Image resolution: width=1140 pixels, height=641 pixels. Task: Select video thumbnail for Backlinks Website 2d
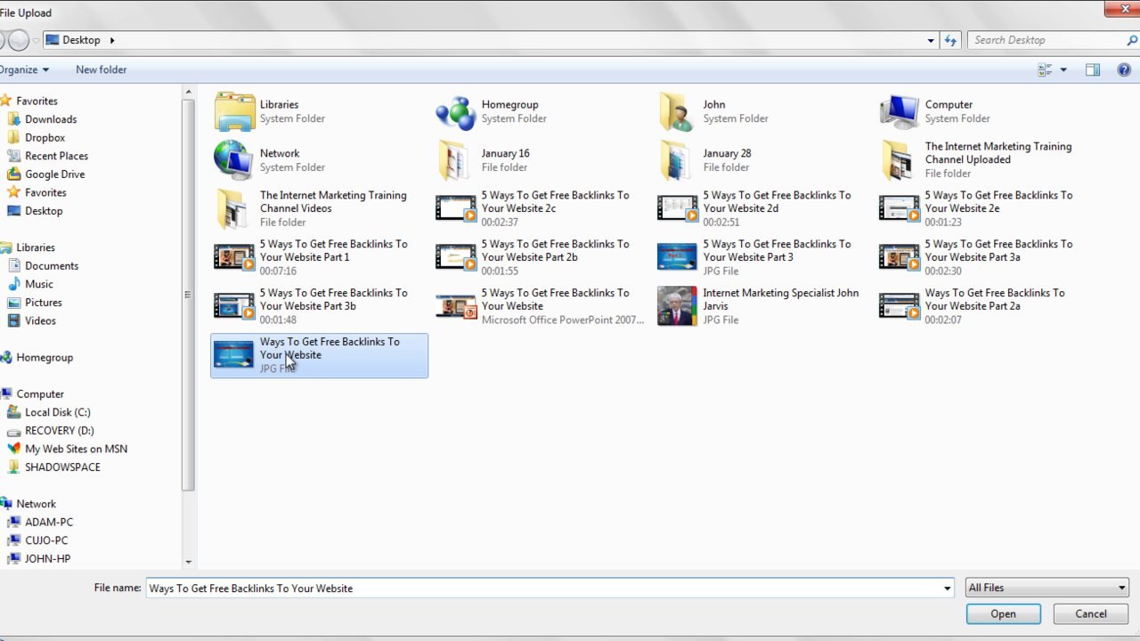678,209
